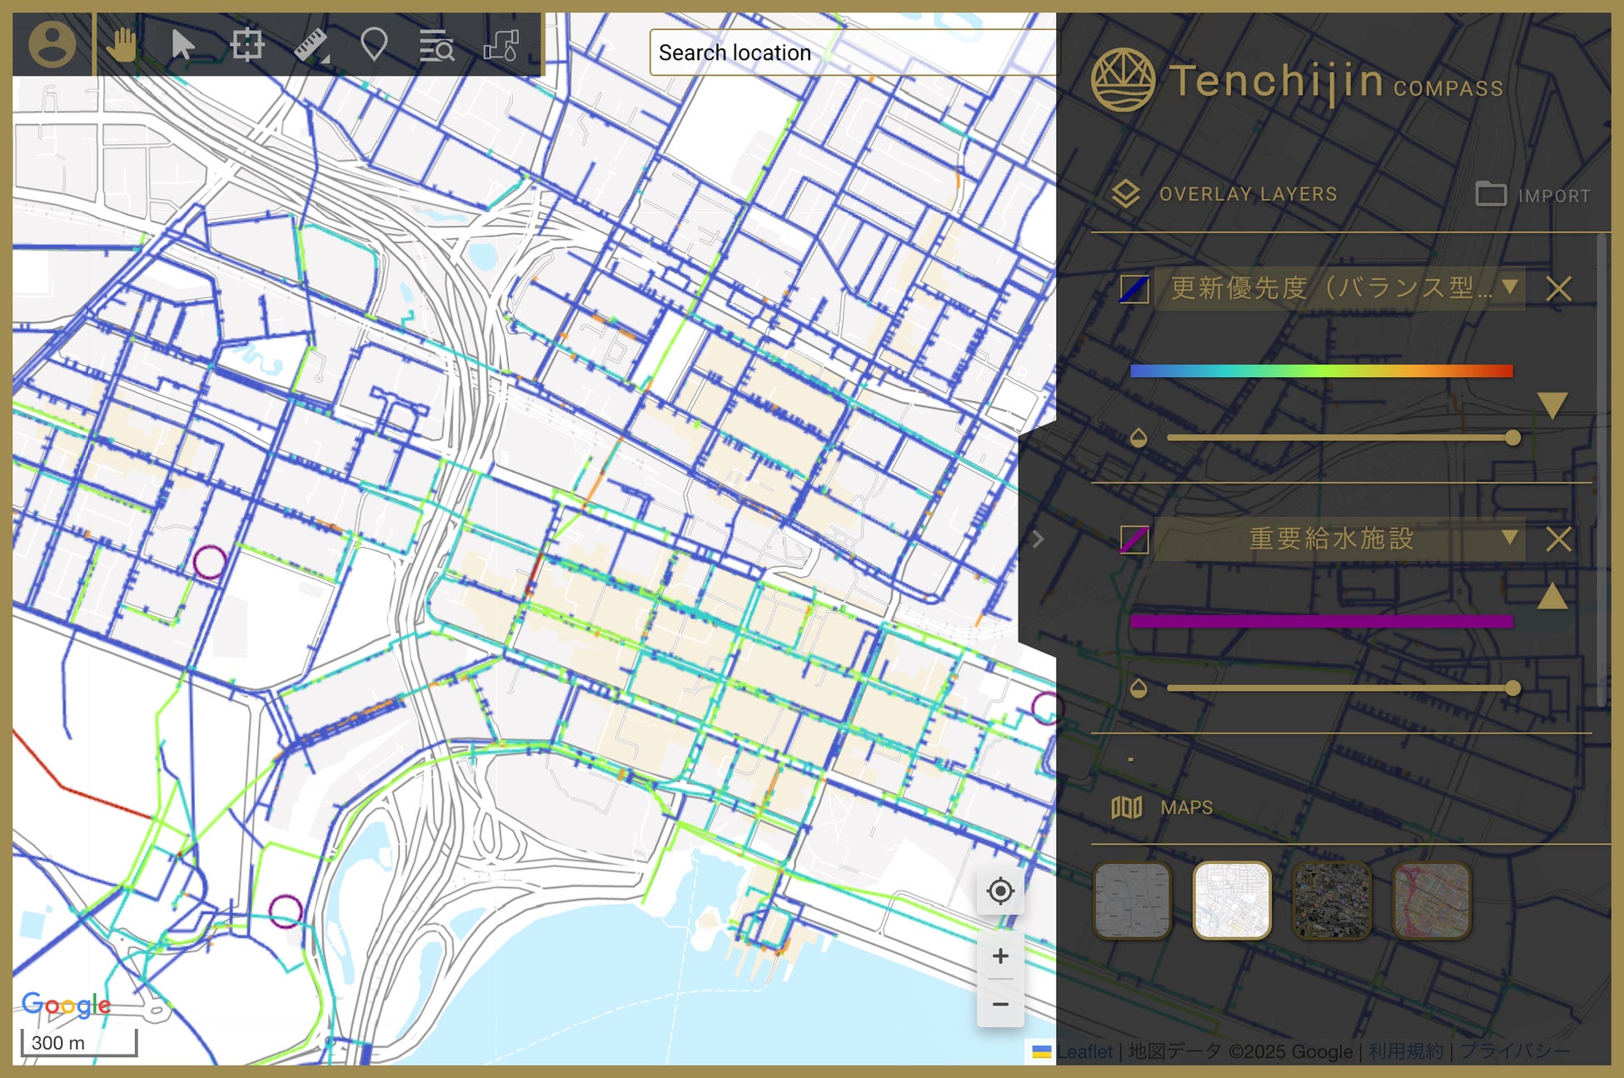Screen dimensions: 1624x1078
Task: Open the list search tool
Action: click(436, 46)
